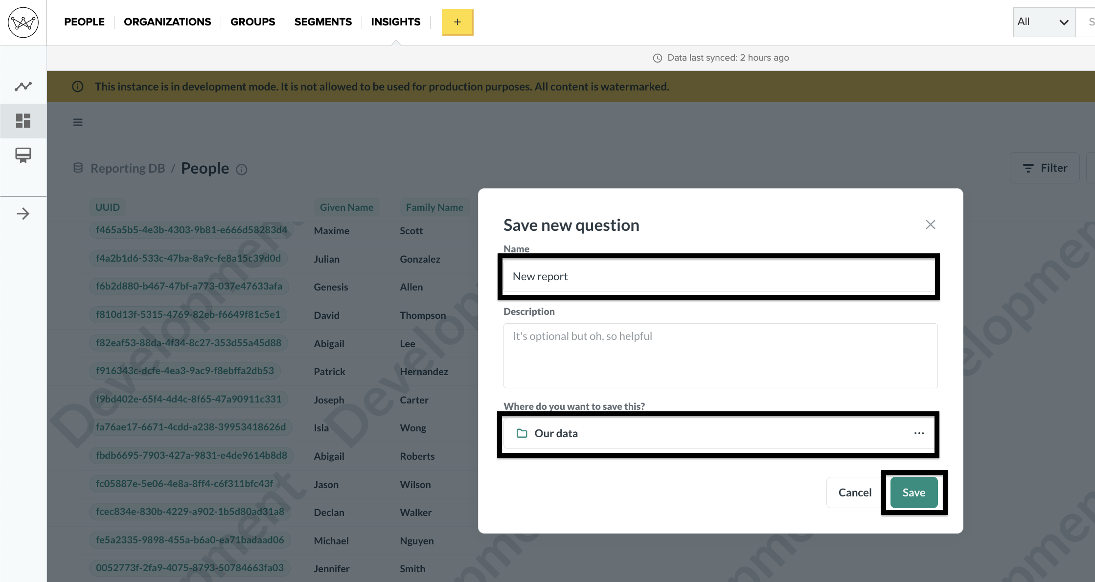Click the given name Genesis

point(331,287)
